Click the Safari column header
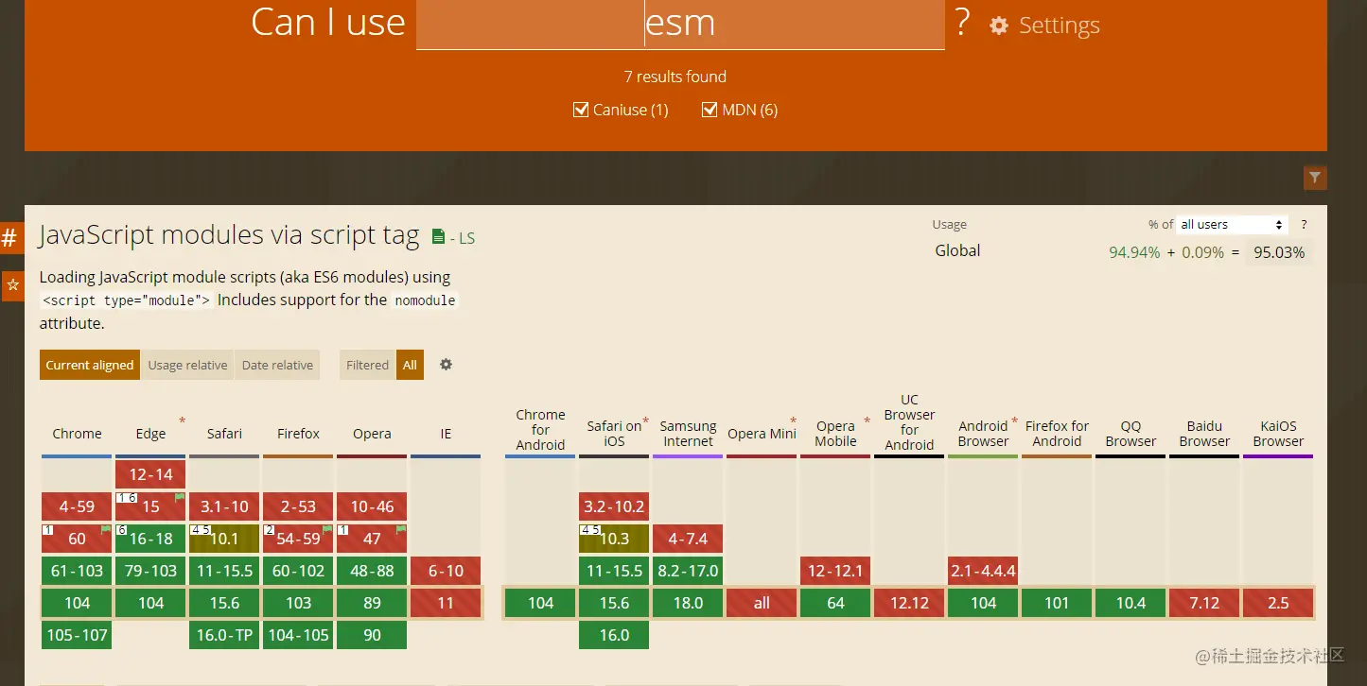 tap(224, 434)
